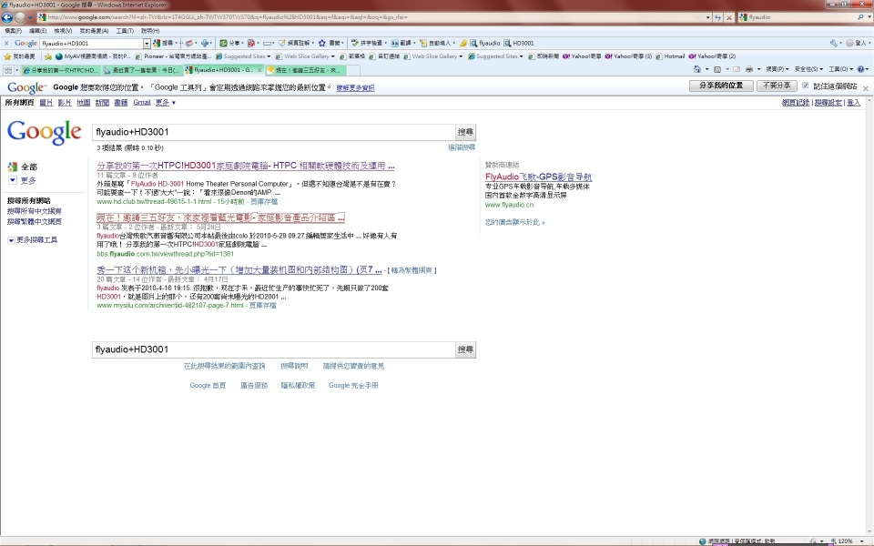Refresh the page with the address bar refresh icon

[718, 17]
